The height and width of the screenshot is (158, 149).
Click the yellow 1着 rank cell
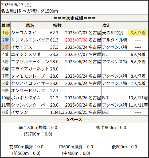tap(6, 33)
